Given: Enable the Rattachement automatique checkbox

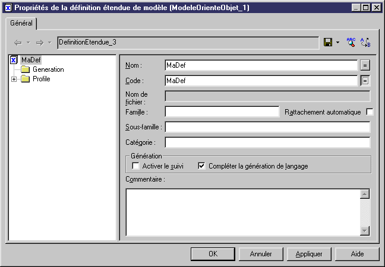Looking at the screenshot, I should [x=370, y=112].
